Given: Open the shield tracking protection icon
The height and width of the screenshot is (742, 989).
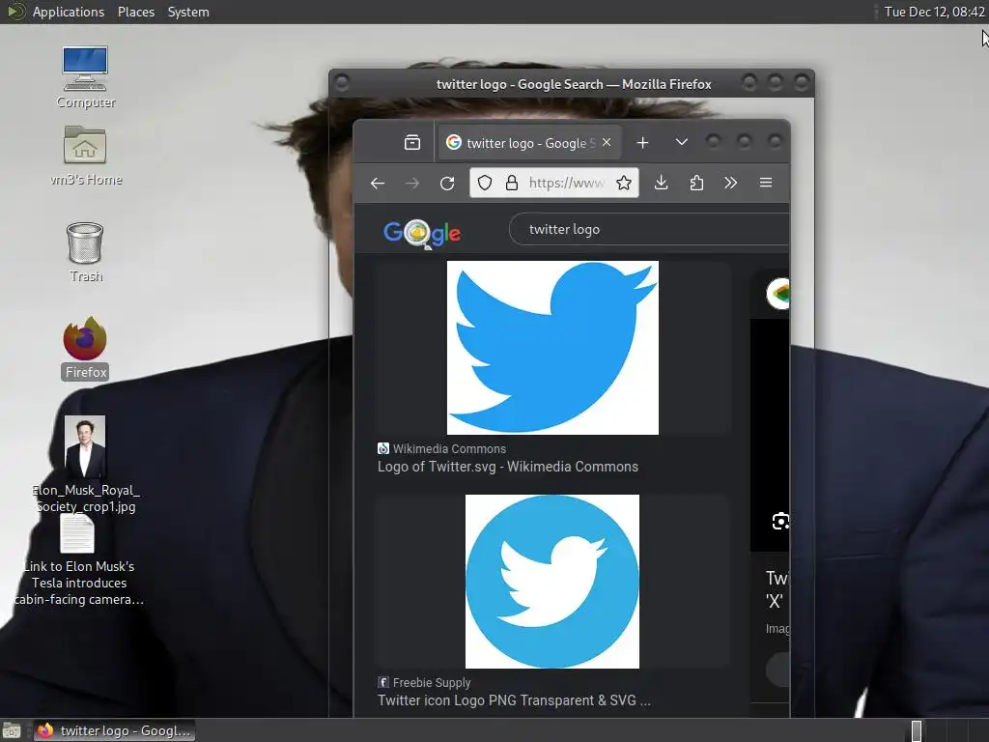Looking at the screenshot, I should 485,183.
